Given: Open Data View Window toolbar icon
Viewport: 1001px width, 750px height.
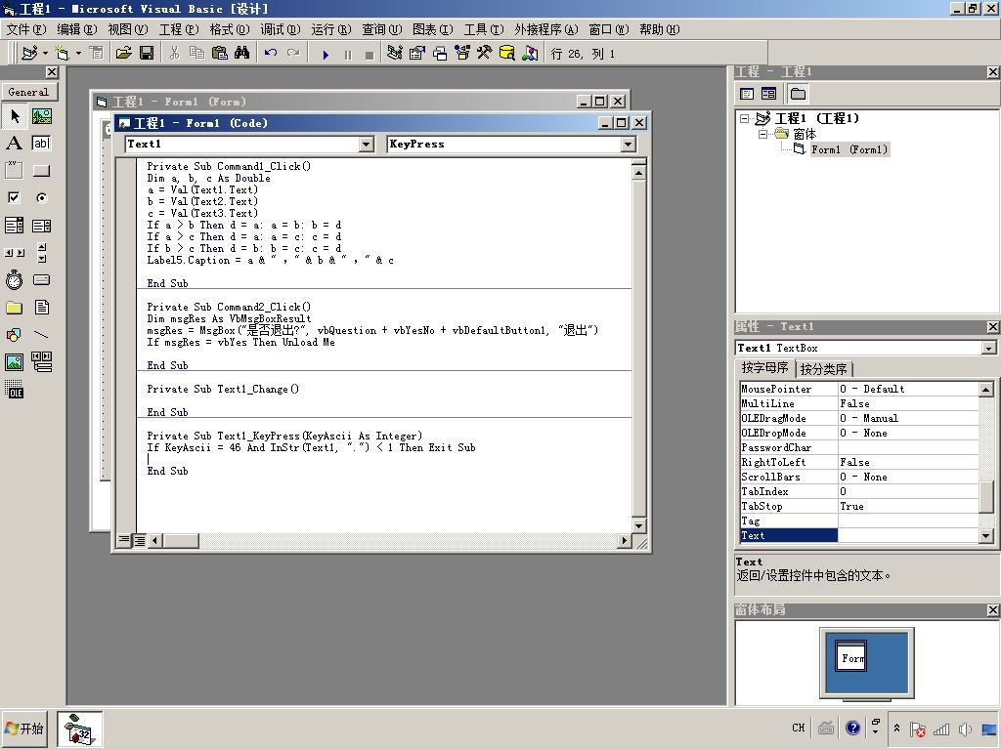Looking at the screenshot, I should coord(507,54).
